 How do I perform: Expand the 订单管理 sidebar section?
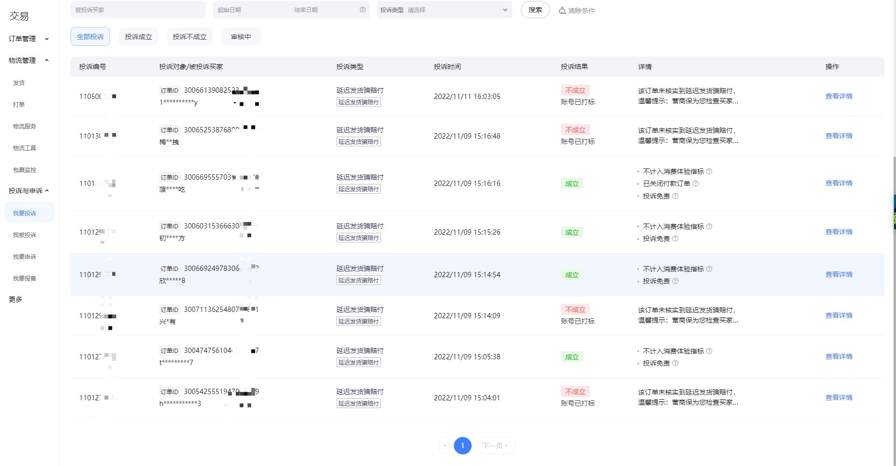pos(27,39)
